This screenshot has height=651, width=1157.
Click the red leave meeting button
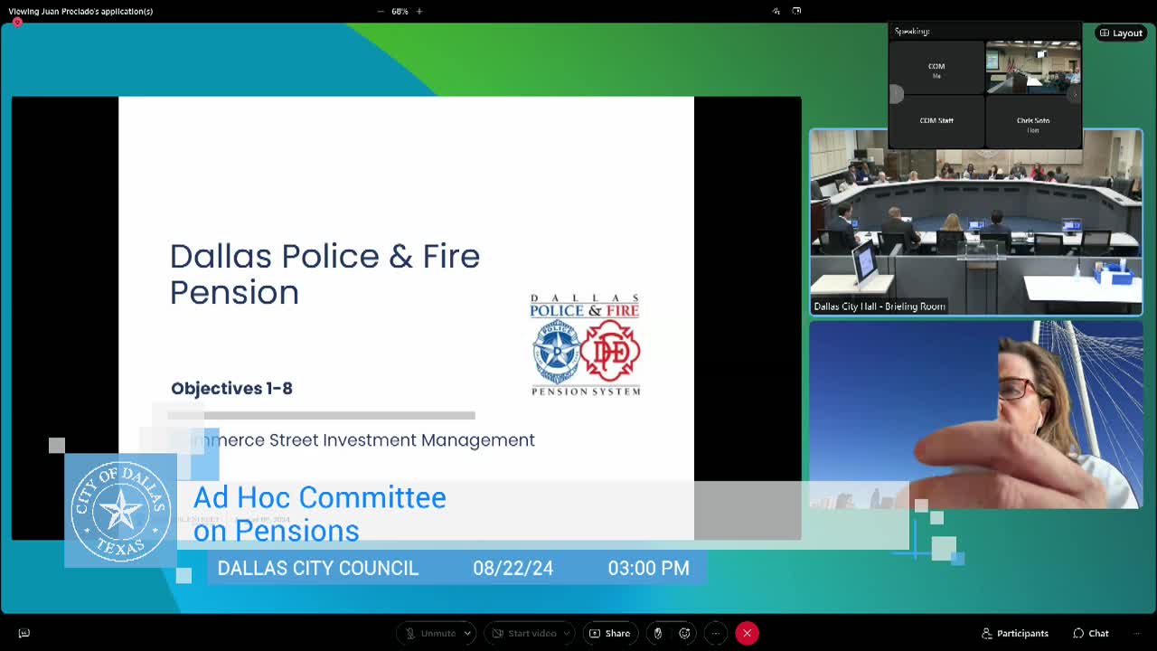[x=747, y=633]
